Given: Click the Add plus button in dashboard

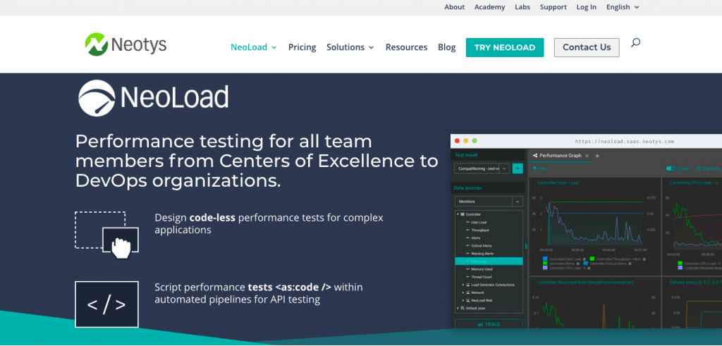Looking at the screenshot, I should point(539,168).
